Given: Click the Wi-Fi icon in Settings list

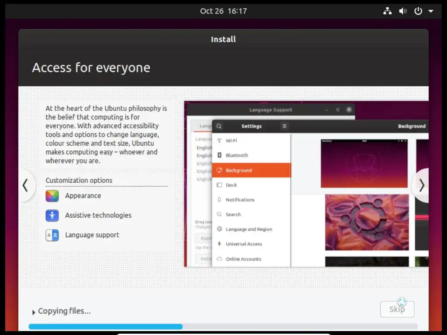Looking at the screenshot, I should pyautogui.click(x=219, y=140).
